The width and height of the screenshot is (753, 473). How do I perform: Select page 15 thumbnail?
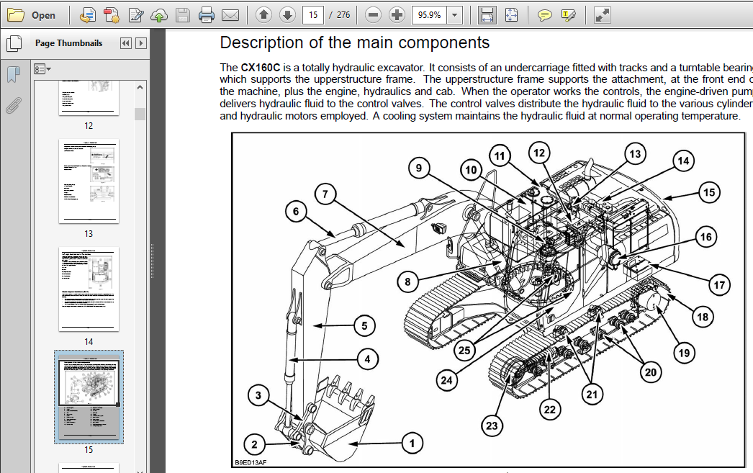click(x=89, y=397)
